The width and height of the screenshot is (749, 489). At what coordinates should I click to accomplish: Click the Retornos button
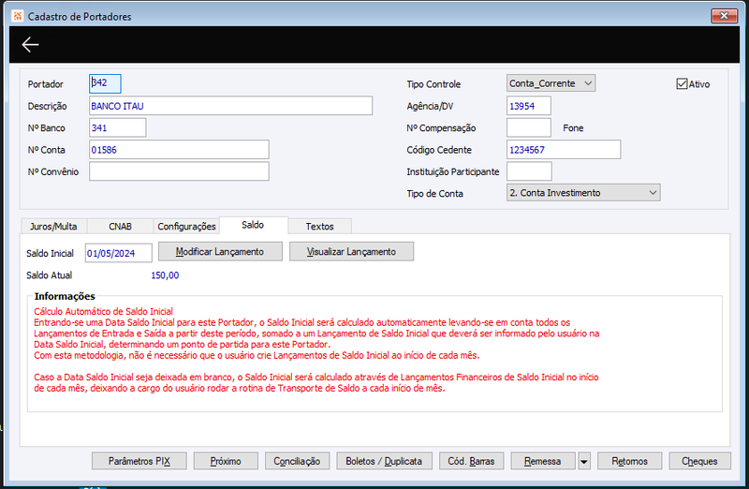pyautogui.click(x=629, y=461)
